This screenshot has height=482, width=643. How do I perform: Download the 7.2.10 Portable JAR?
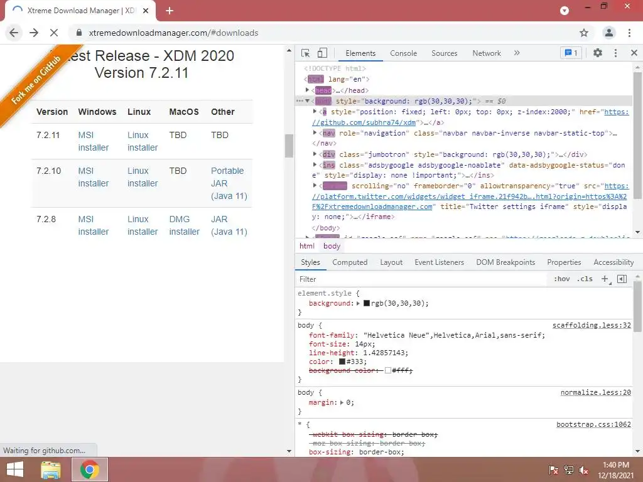[x=229, y=183]
